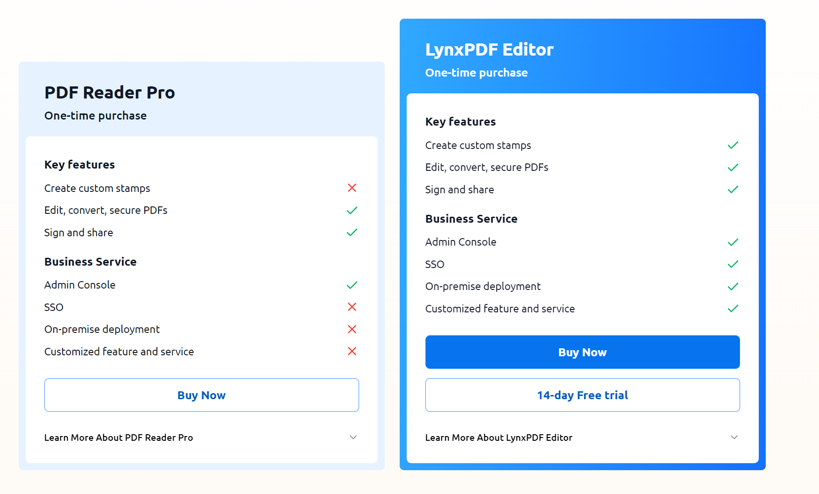Click green check for Customized feature and service in LynxPDF Editor
The width and height of the screenshot is (819, 494).
pos(733,308)
